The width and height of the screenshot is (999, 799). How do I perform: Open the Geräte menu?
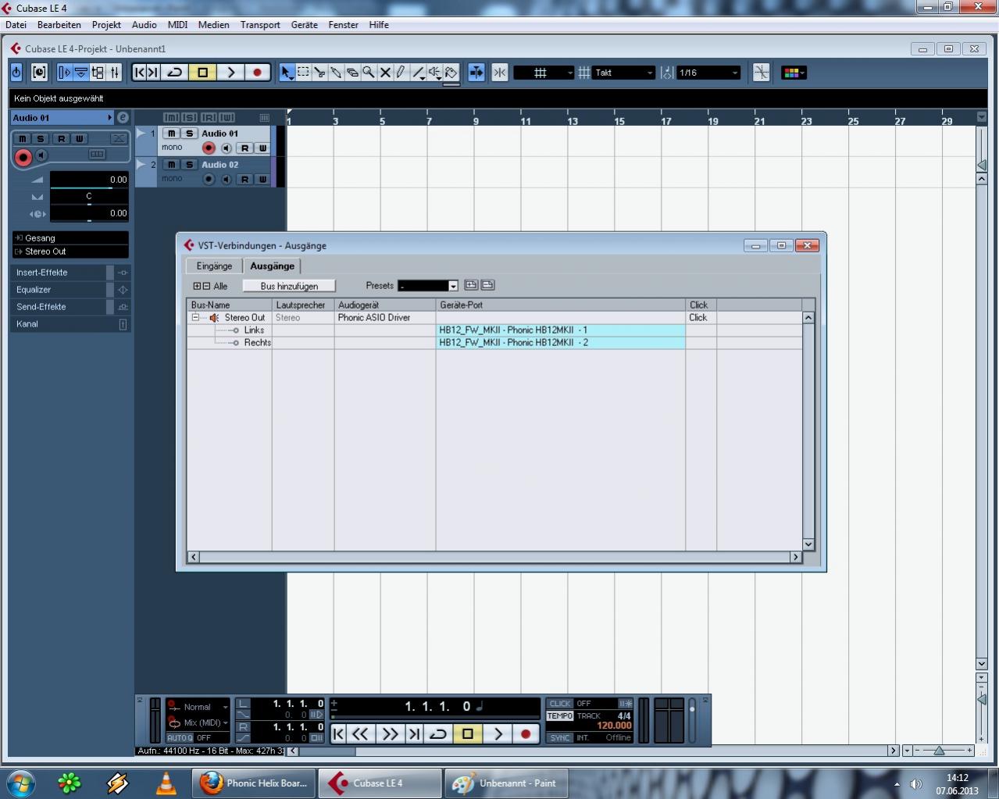coord(305,25)
